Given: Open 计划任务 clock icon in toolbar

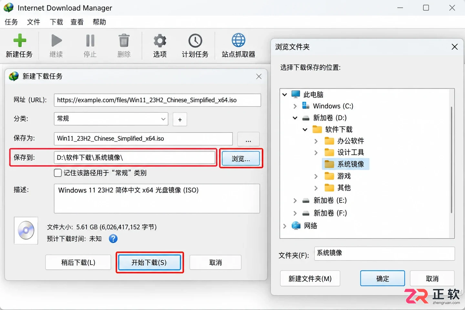Looking at the screenshot, I should [x=195, y=41].
